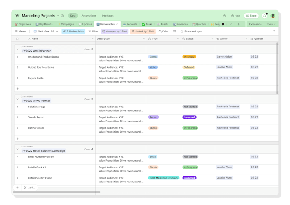Open the Grouped by 1 field settings
290x205 pixels.
[115, 32]
